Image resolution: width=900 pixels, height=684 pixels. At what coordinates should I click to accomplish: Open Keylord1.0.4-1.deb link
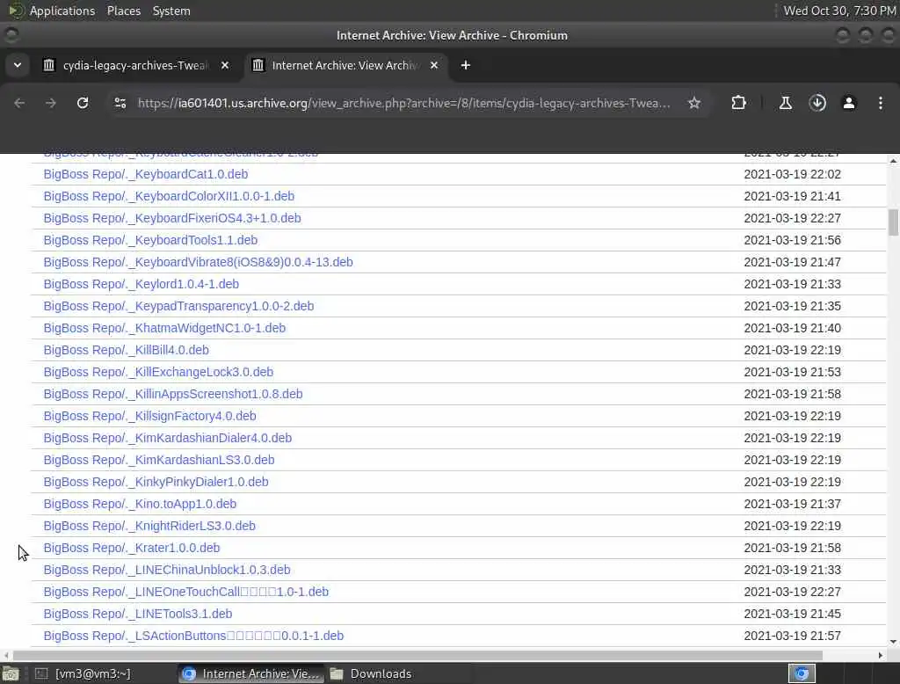point(142,284)
